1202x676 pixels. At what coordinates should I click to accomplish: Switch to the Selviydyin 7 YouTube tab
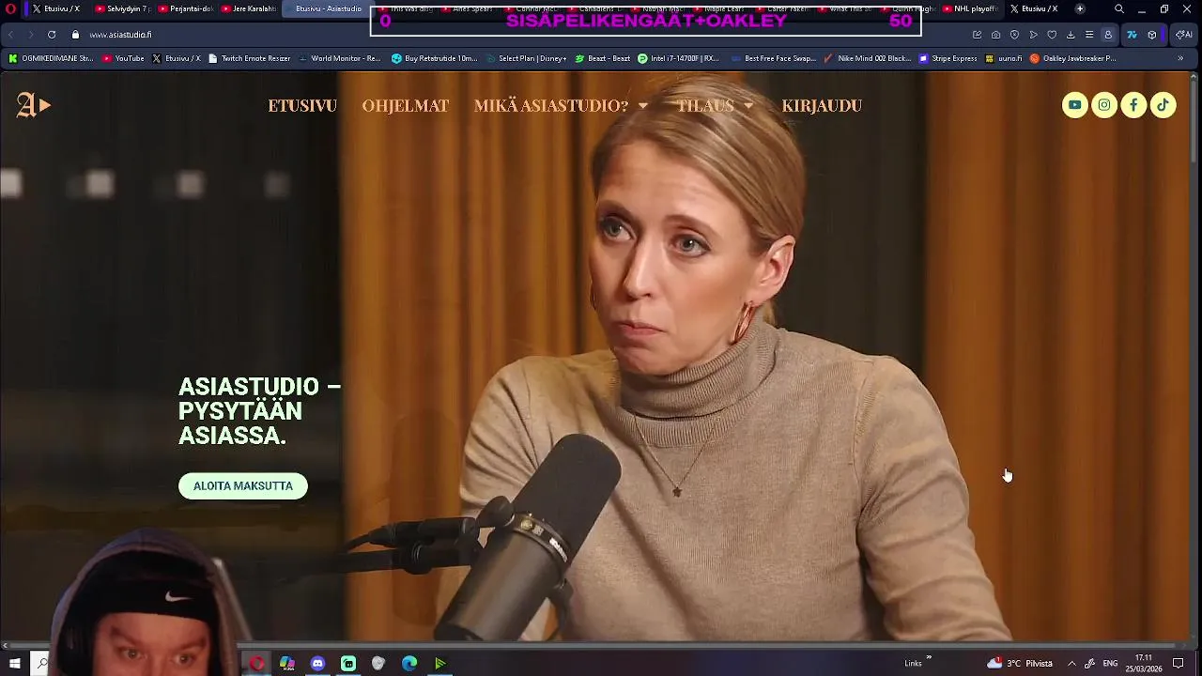tap(122, 8)
